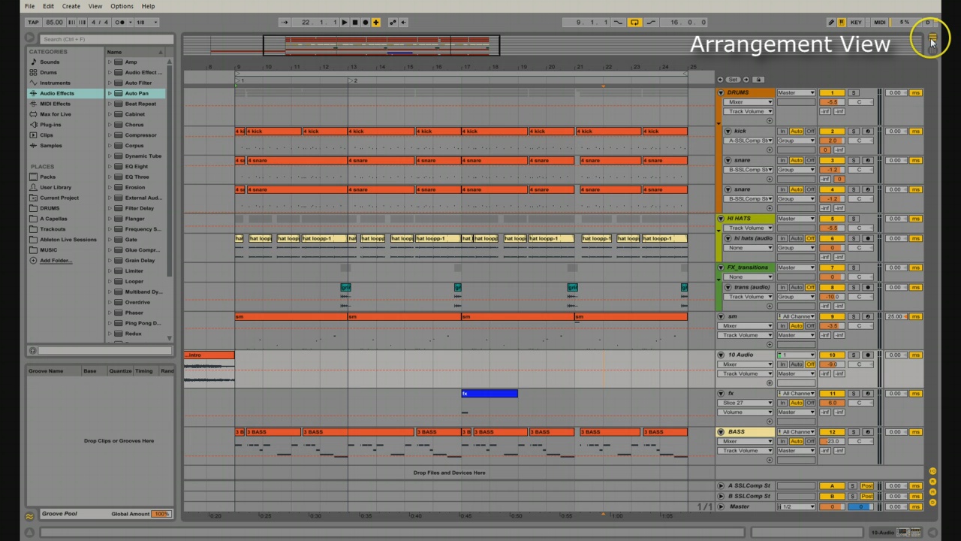Toggle the Punch-Out switch
Screen dimensions: 961x541
tap(651, 23)
